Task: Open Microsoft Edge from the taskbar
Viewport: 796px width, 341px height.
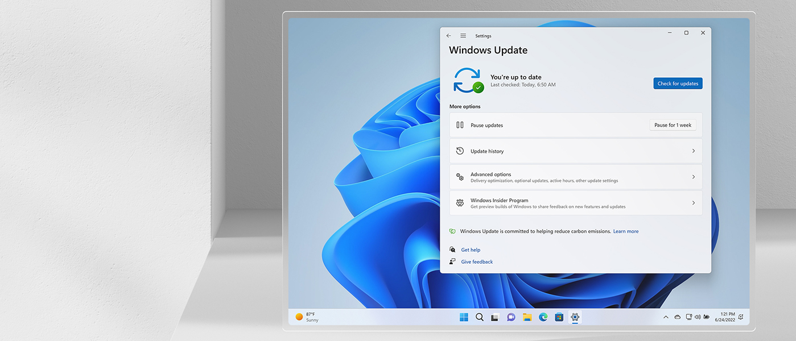Action: (x=543, y=317)
